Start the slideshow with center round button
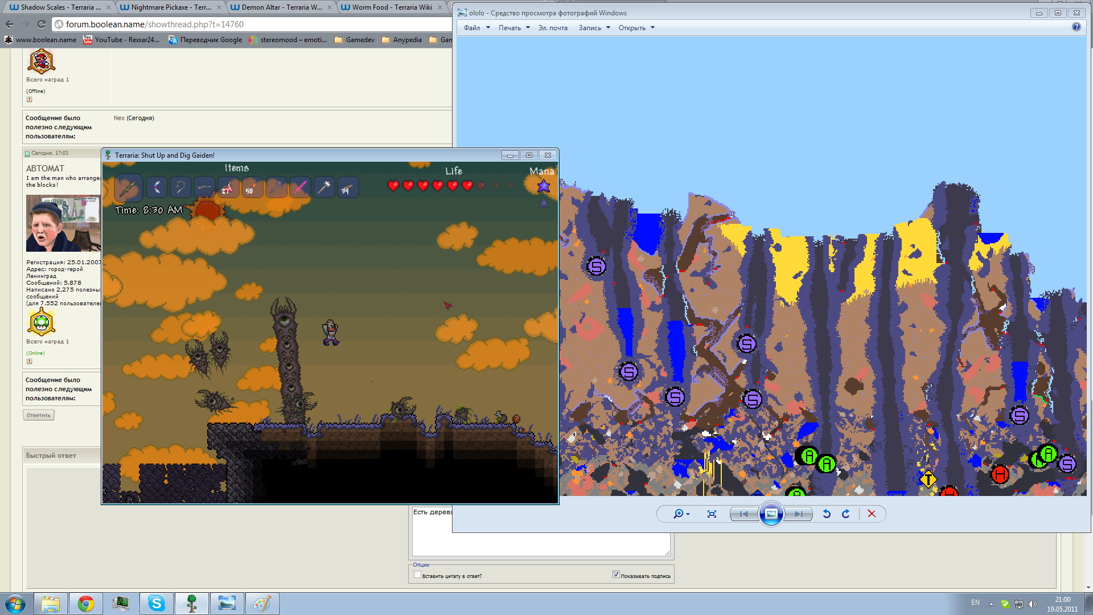The image size is (1093, 615). 771,514
